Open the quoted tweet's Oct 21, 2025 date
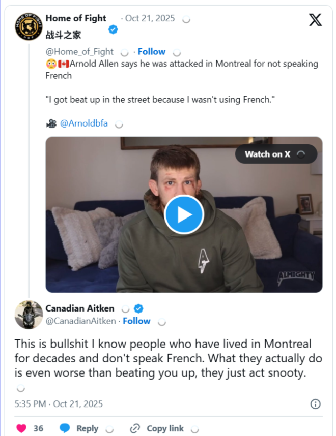 (150, 19)
